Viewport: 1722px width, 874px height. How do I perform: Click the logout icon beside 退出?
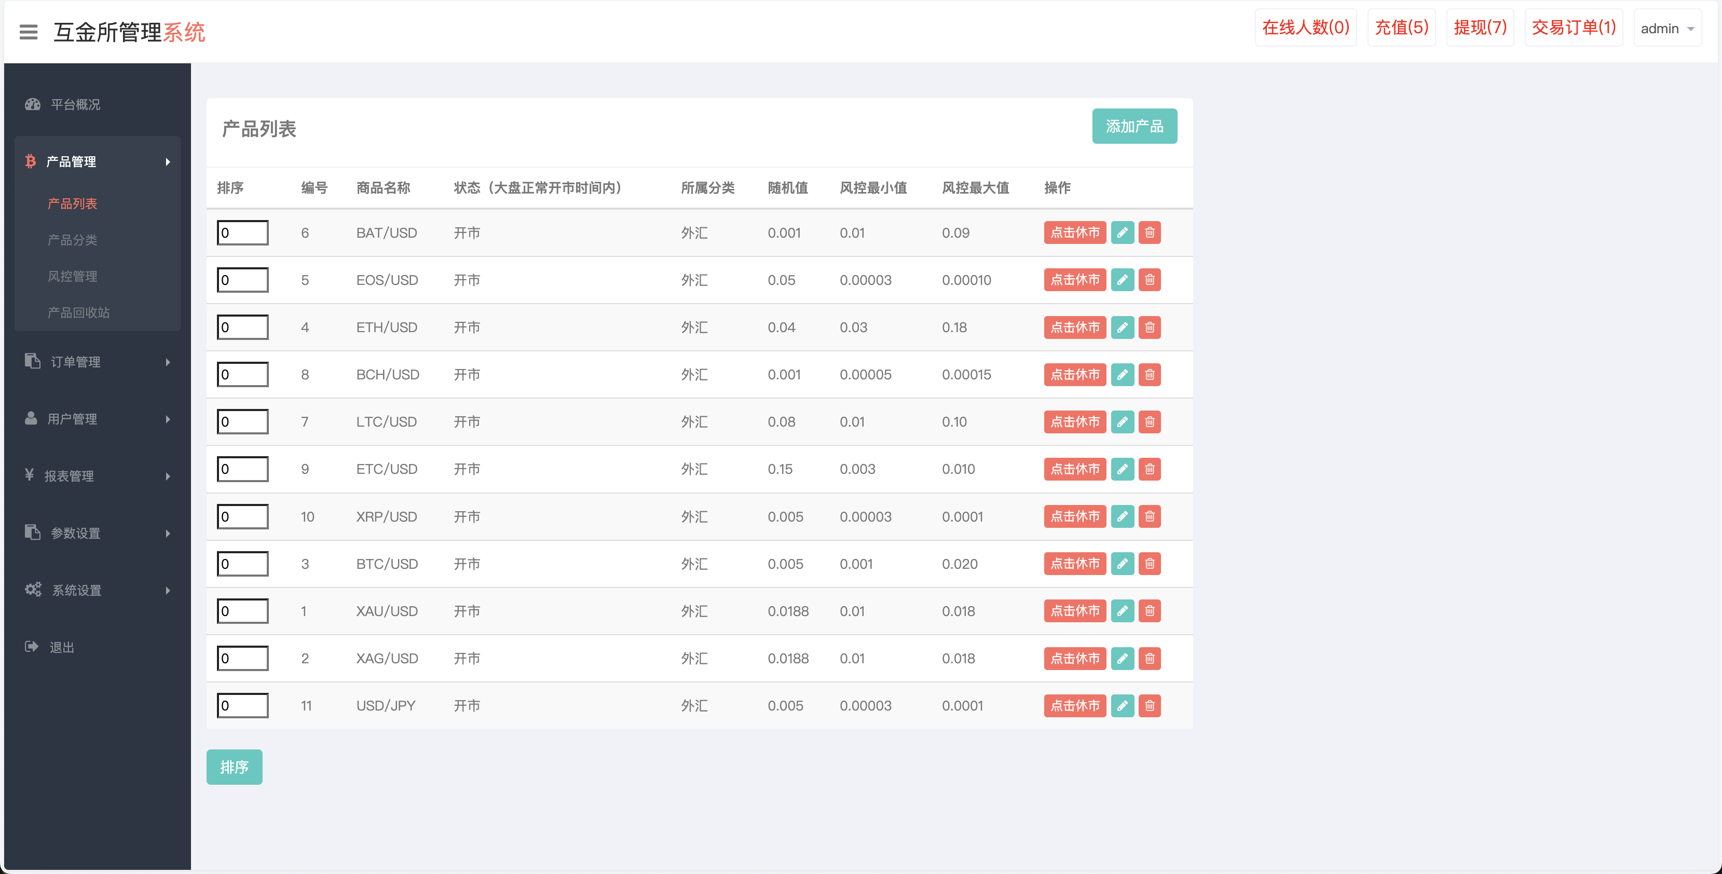coord(32,647)
